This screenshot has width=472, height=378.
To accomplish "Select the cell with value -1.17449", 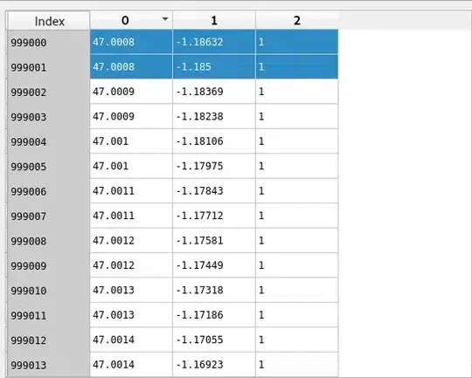I will pos(214,265).
